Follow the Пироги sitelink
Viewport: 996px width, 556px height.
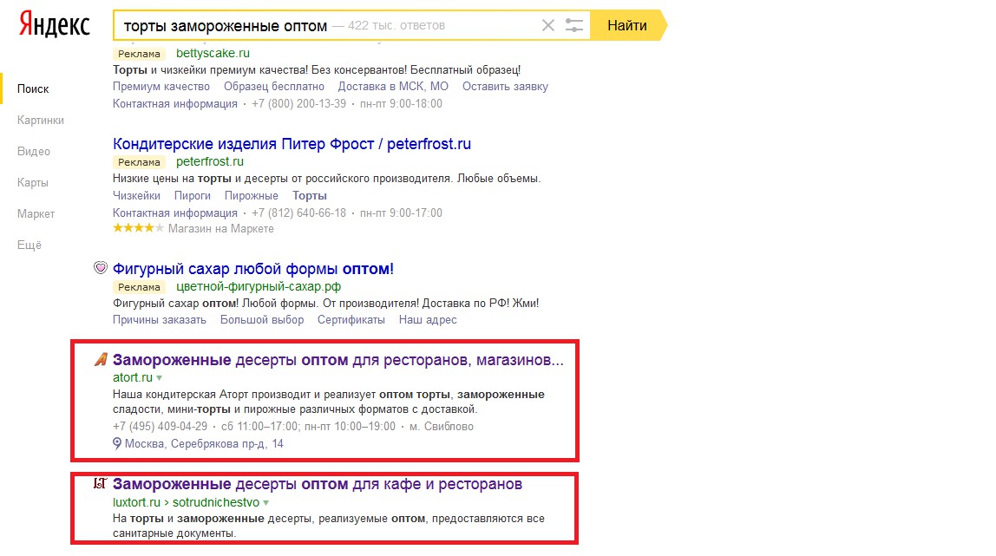coord(193,195)
